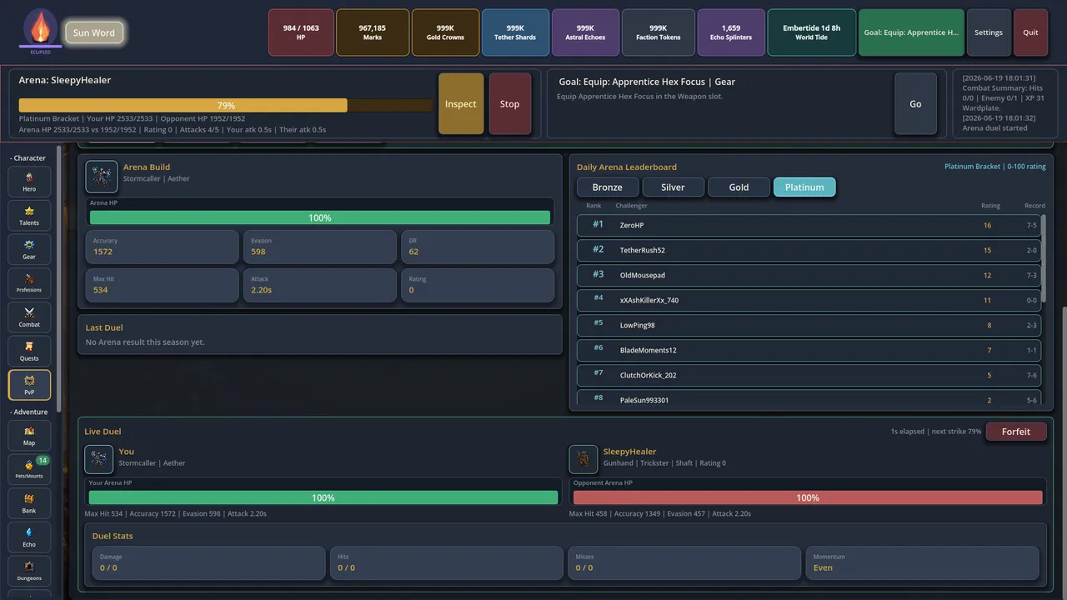The width and height of the screenshot is (1067, 600).
Task: Open the Hero sidebar icon
Action: point(29,182)
